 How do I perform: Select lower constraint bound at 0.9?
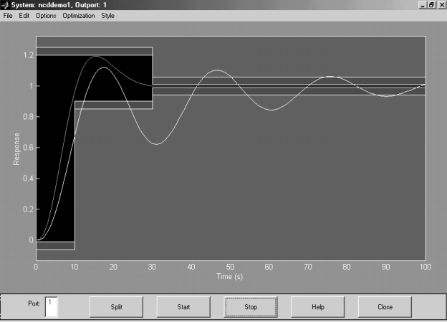click(x=113, y=105)
